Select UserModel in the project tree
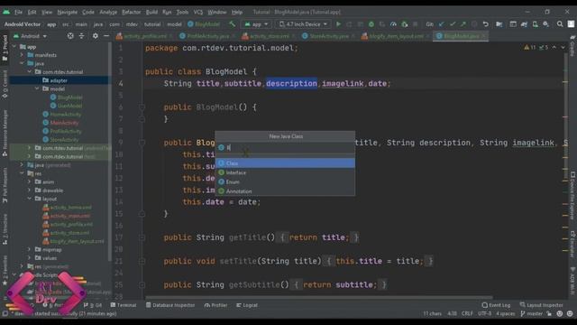This screenshot has width=577, height=325. 69,106
